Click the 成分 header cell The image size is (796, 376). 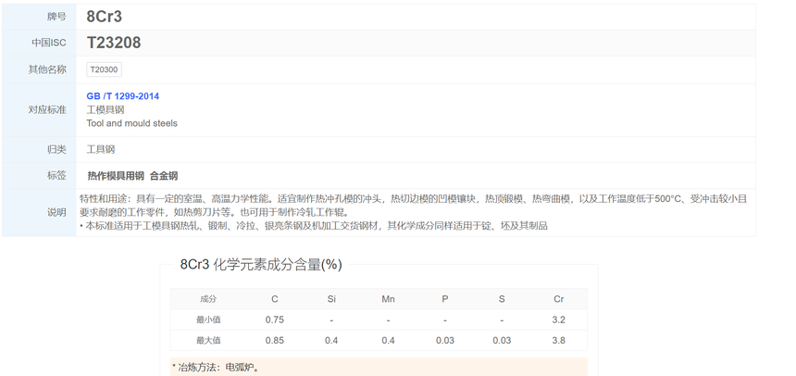(x=208, y=299)
